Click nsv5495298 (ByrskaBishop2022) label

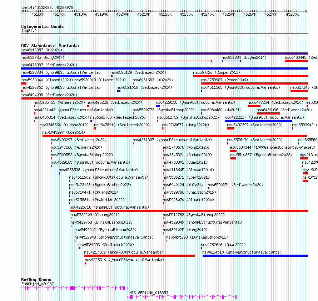pyautogui.click(x=197, y=237)
